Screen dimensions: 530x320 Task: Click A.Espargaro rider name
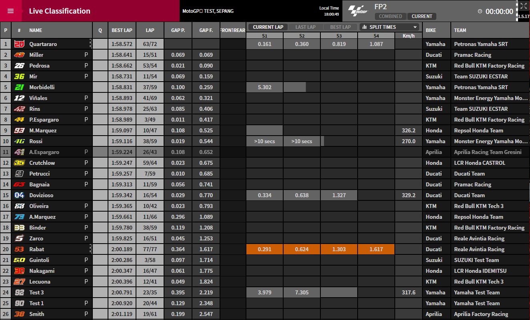[44, 152]
